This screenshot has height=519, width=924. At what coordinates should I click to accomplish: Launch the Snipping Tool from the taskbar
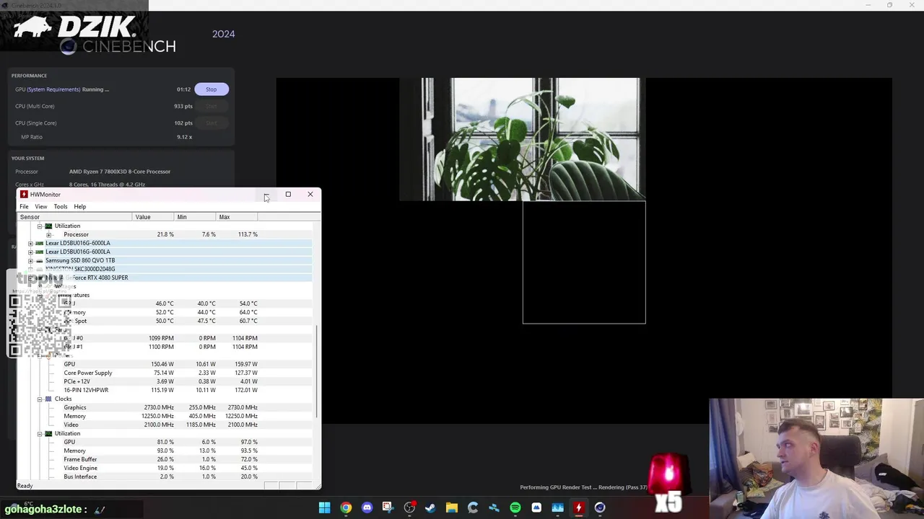[388, 507]
